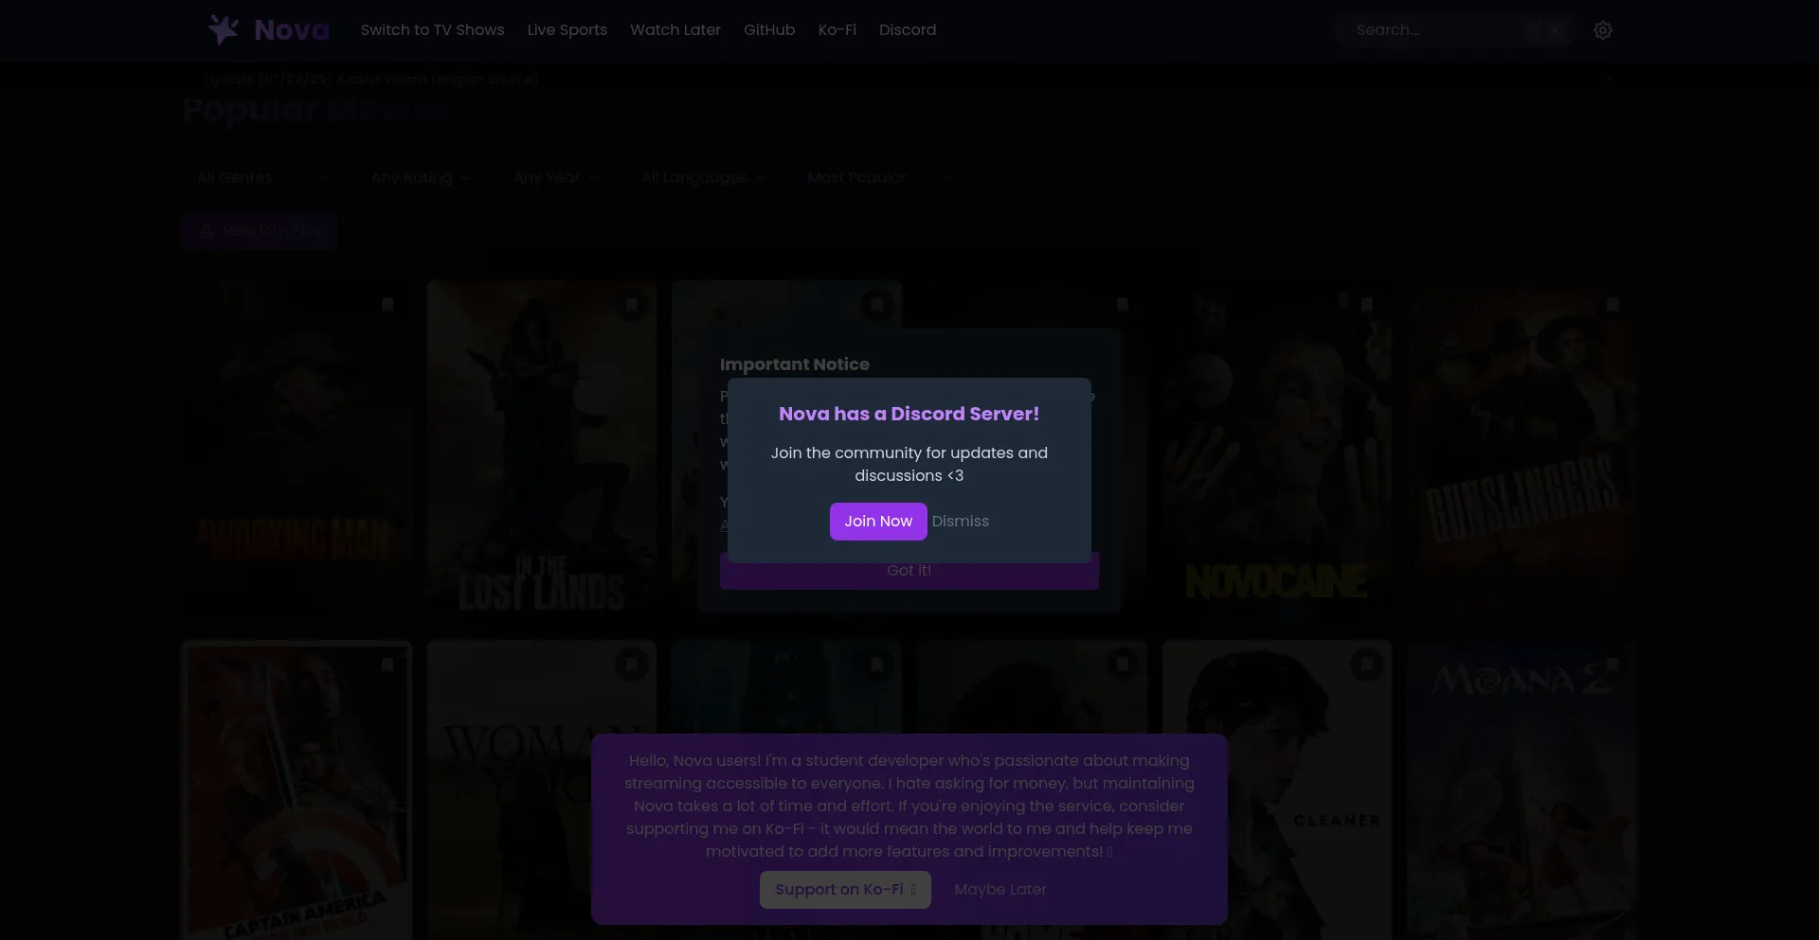This screenshot has width=1819, height=940.
Task: Toggle watch later on A Working Man
Action: pyautogui.click(x=387, y=305)
